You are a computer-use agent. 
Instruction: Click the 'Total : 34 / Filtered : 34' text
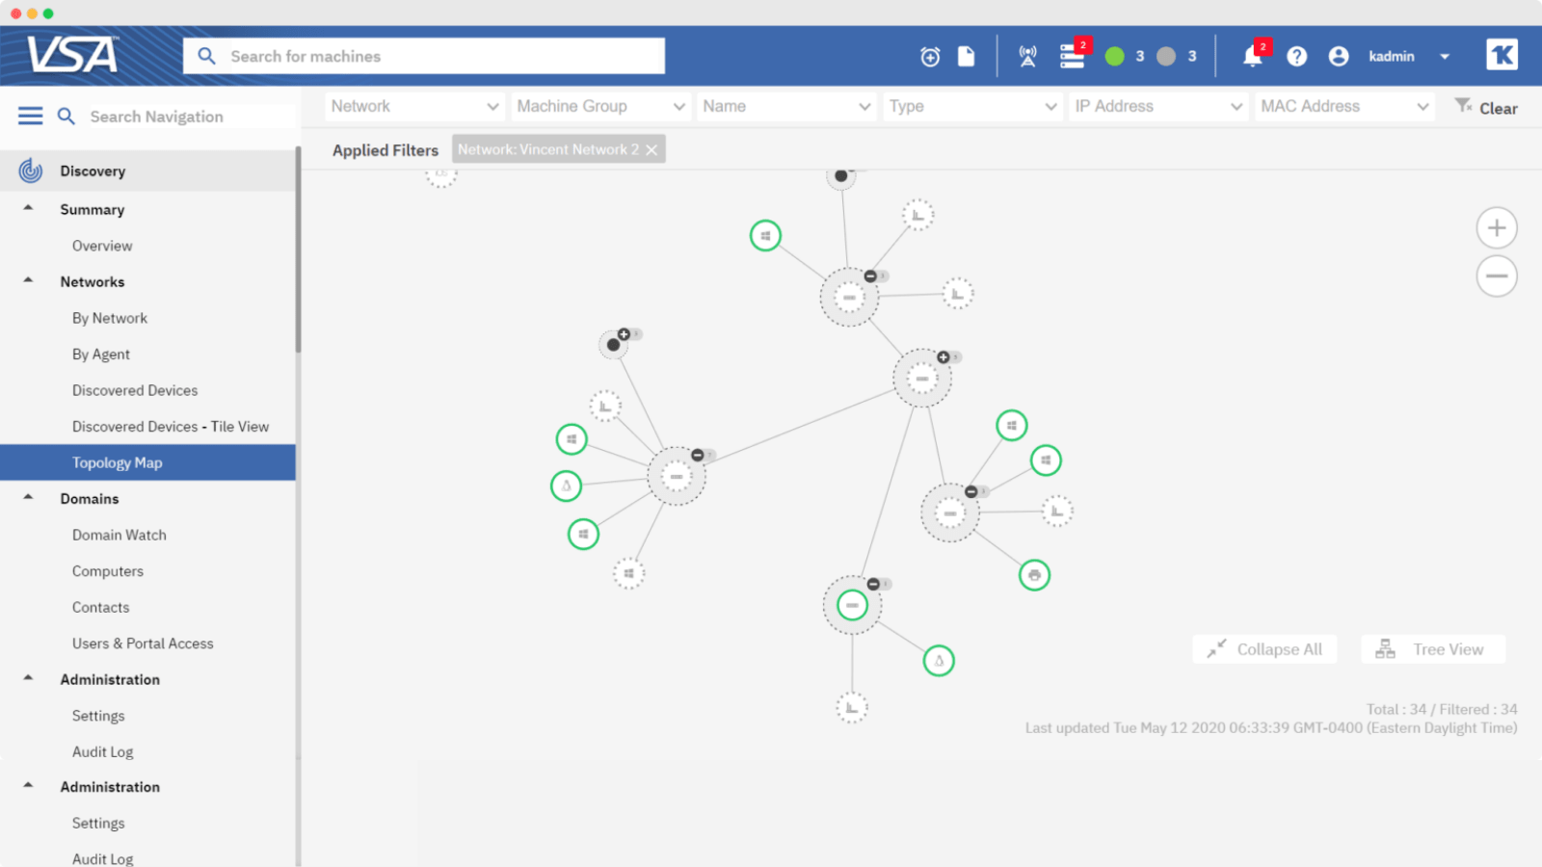click(x=1442, y=709)
